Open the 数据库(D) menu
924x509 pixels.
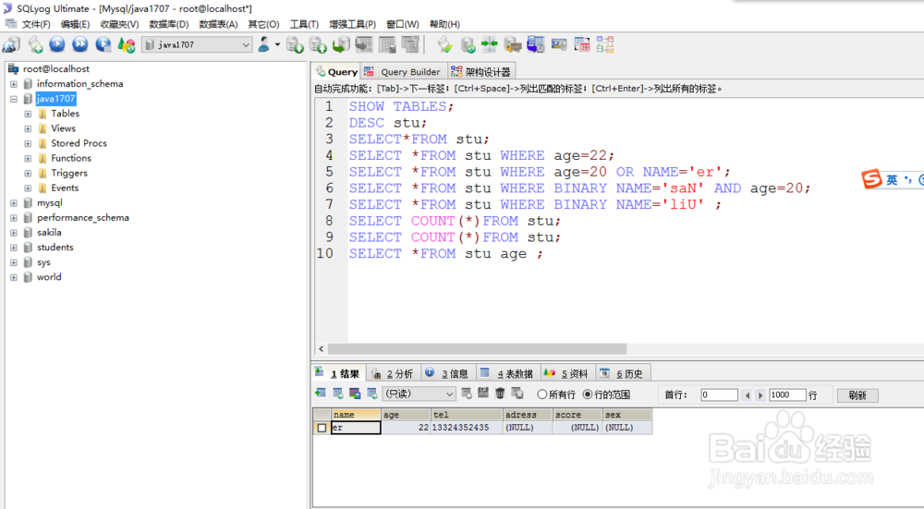coord(168,24)
